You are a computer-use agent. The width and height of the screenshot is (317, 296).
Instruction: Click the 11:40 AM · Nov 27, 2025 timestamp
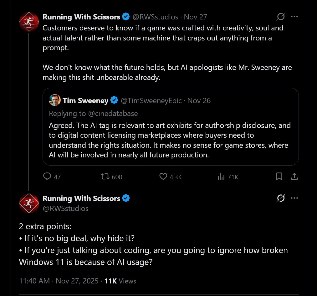click(59, 281)
